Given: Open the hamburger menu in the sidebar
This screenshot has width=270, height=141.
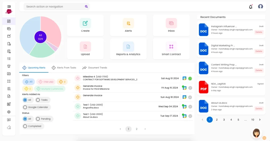Looking at the screenshot, I should point(9,7).
